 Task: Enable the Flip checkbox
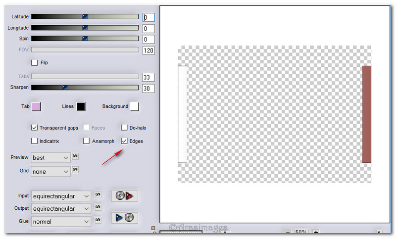(x=35, y=63)
